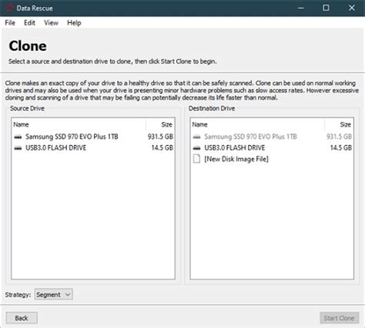Sort Destination Drive list by Size header
Image resolution: width=365 pixels, height=328 pixels.
click(x=339, y=124)
